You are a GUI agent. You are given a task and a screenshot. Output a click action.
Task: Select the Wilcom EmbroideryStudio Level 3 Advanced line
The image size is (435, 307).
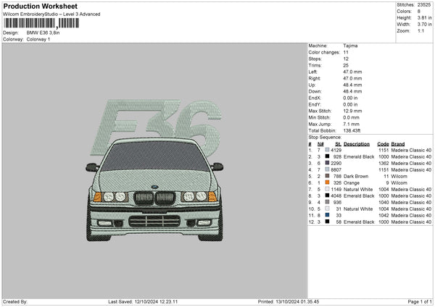coord(51,14)
